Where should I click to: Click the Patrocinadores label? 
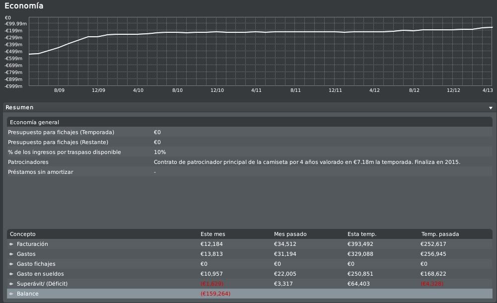pyautogui.click(x=28, y=162)
